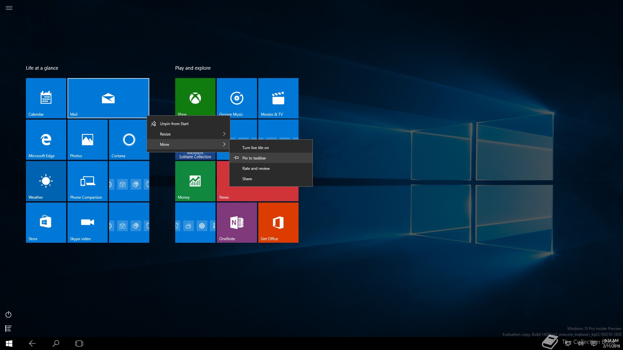623x350 pixels.
Task: Choose Pin to taskbar
Action: pyautogui.click(x=271, y=158)
